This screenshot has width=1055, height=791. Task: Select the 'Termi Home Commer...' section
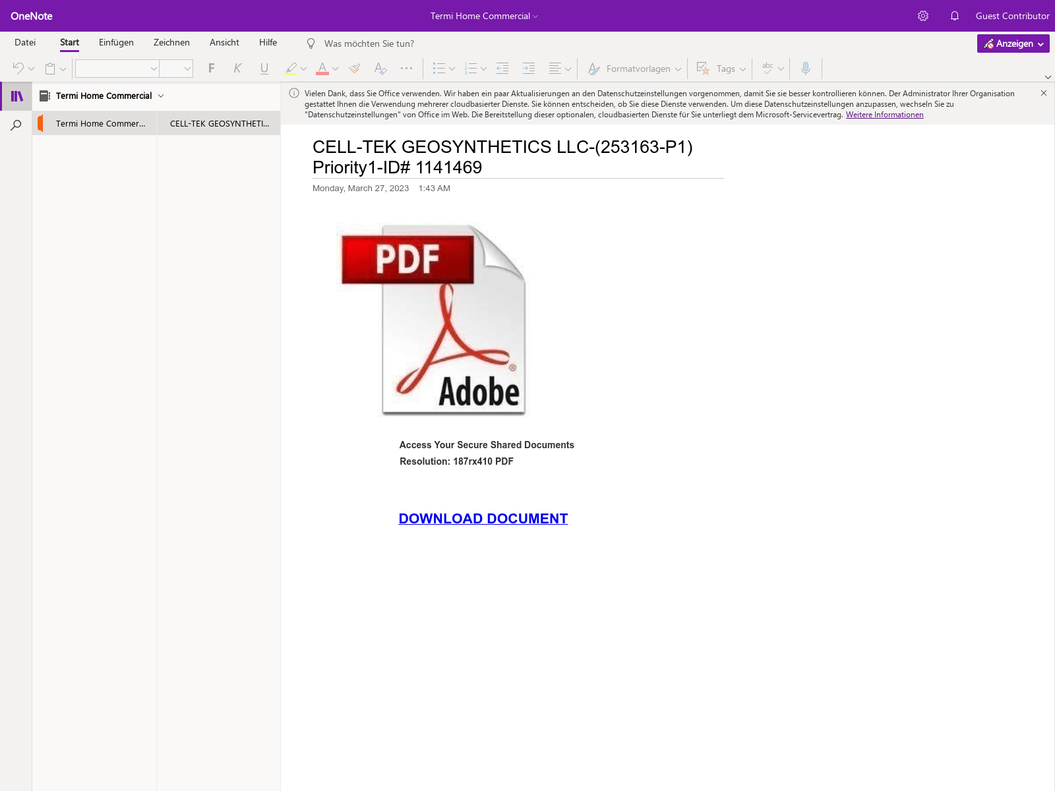pyautogui.click(x=94, y=123)
